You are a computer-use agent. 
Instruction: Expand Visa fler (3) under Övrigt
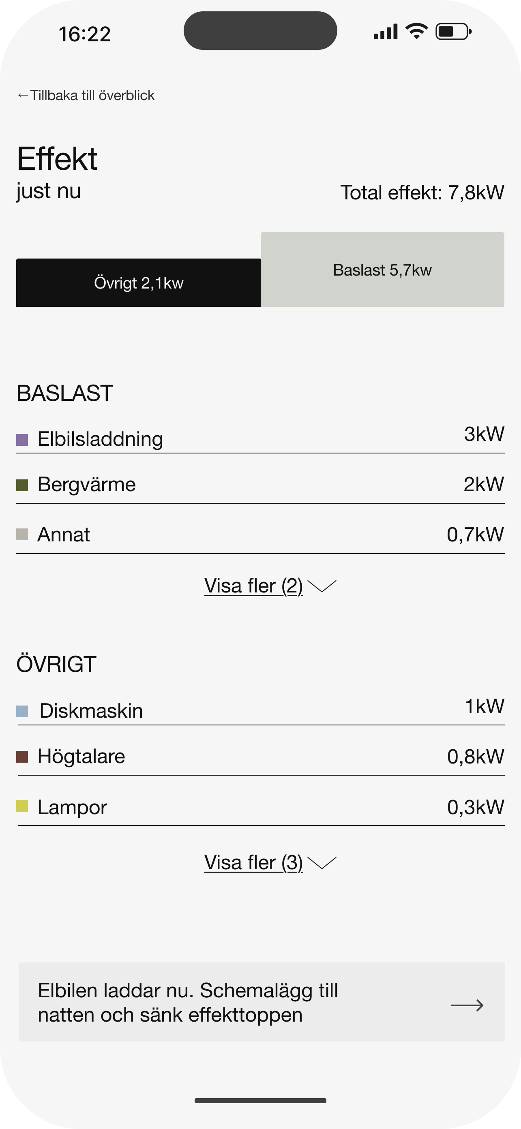tap(253, 862)
